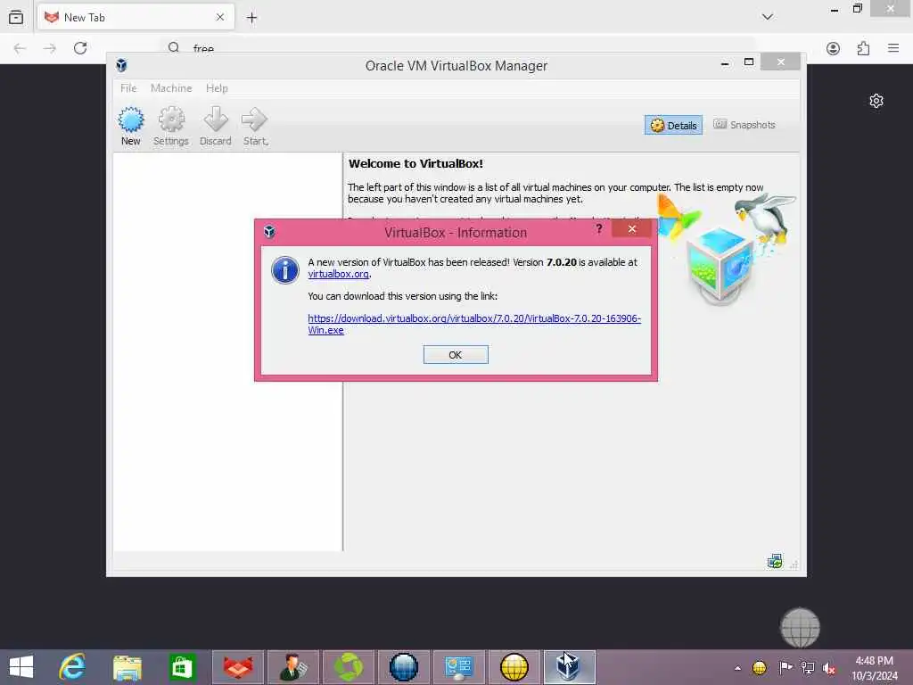Close the VirtualBox Information dialog

point(632,229)
